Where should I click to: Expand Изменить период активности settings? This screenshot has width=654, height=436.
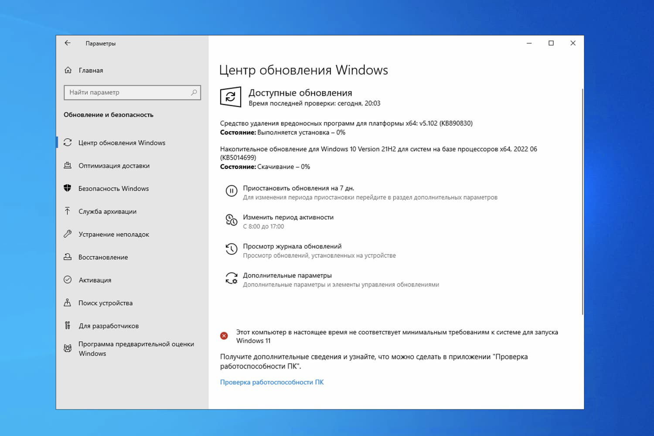click(288, 217)
